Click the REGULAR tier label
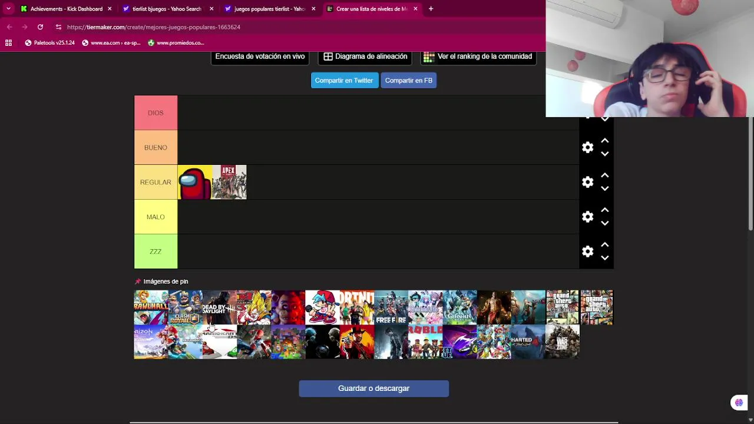 point(156,182)
